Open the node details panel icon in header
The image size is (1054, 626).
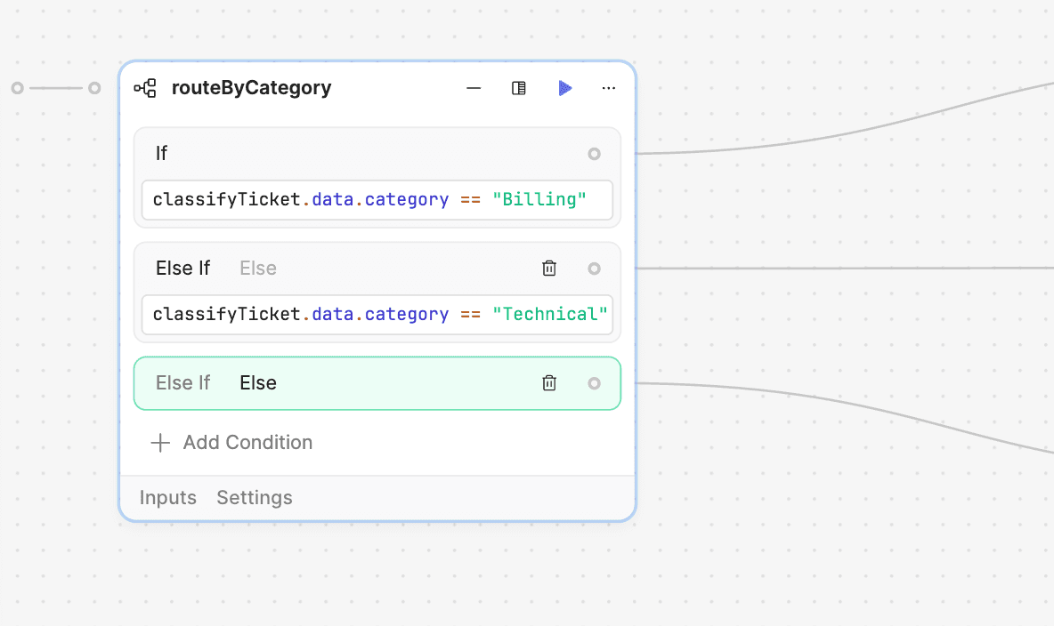519,88
